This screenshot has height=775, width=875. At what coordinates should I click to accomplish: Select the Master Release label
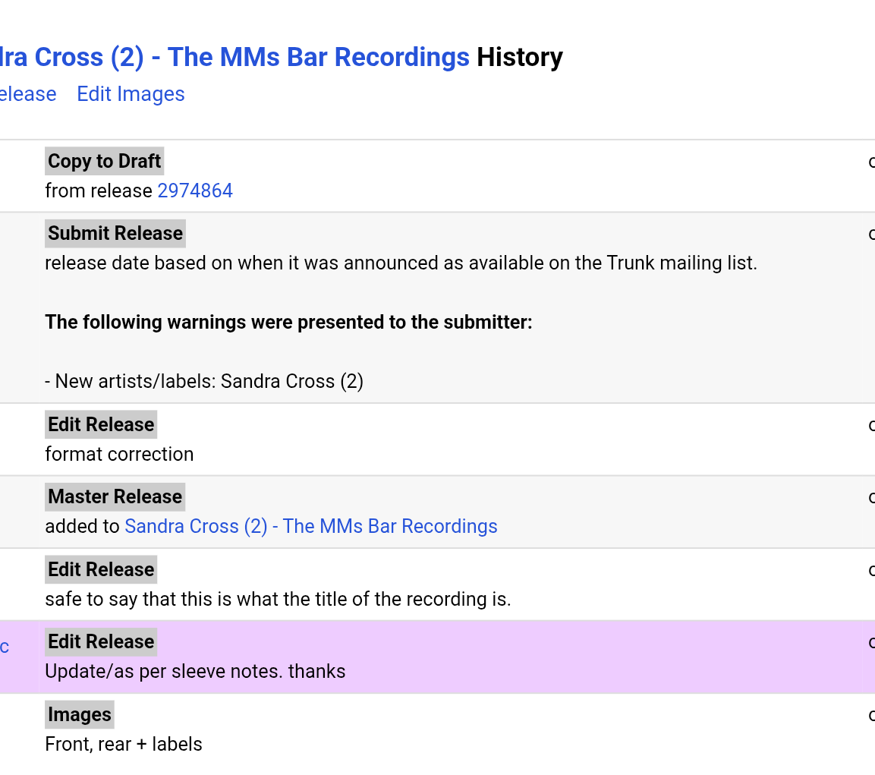(115, 496)
